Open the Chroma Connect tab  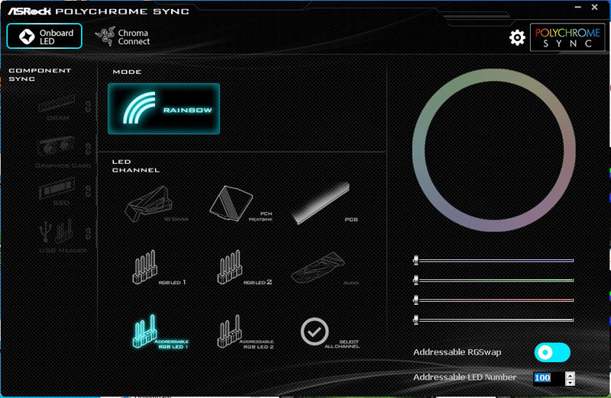pyautogui.click(x=122, y=37)
